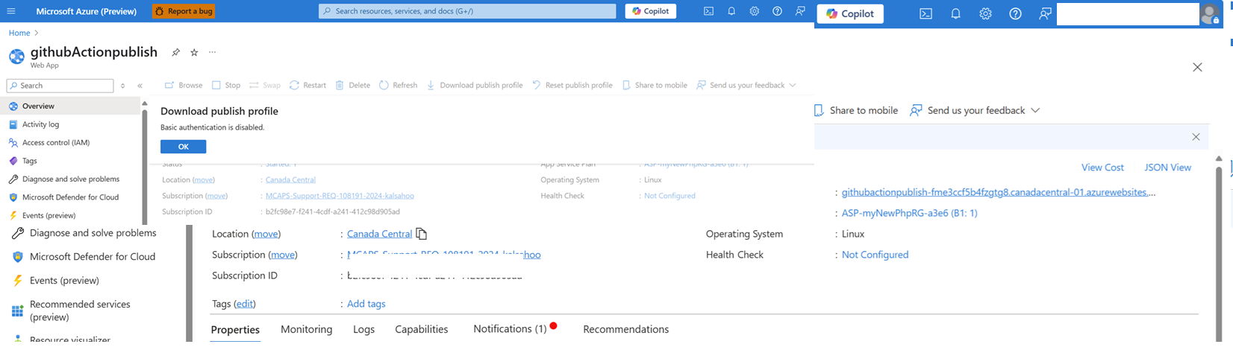Expand enlarged Send us your feedback chevron
The height and width of the screenshot is (350, 1233).
click(1035, 110)
